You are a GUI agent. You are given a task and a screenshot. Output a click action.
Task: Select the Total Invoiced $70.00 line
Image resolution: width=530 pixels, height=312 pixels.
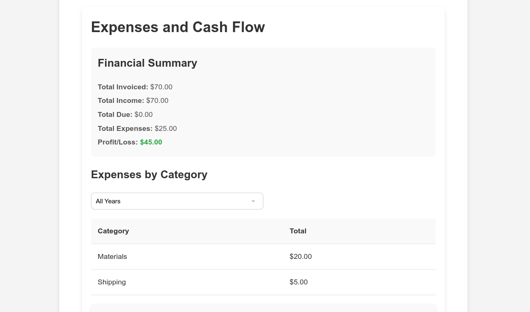[x=135, y=87]
